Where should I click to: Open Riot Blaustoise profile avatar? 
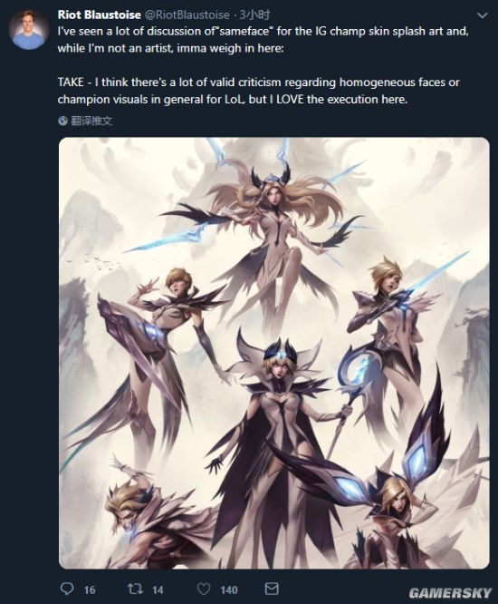point(29,29)
